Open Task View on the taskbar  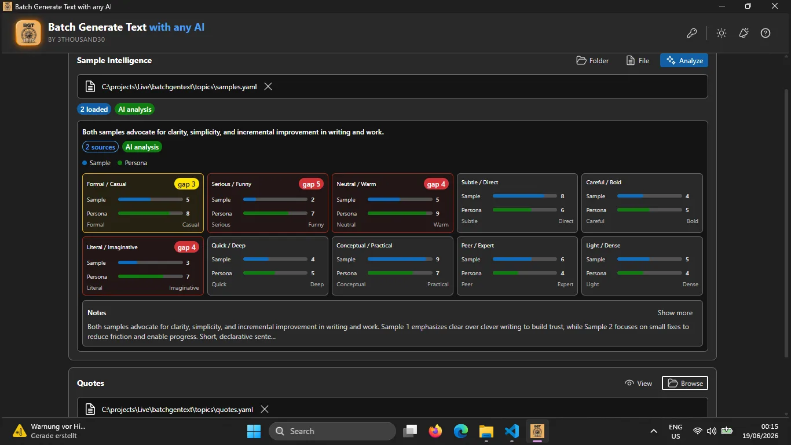coord(411,431)
